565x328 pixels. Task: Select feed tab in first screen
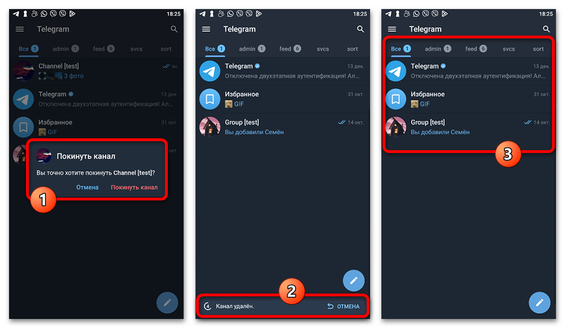click(104, 49)
